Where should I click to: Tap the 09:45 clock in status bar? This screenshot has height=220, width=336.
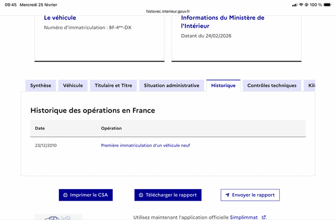[11, 5]
